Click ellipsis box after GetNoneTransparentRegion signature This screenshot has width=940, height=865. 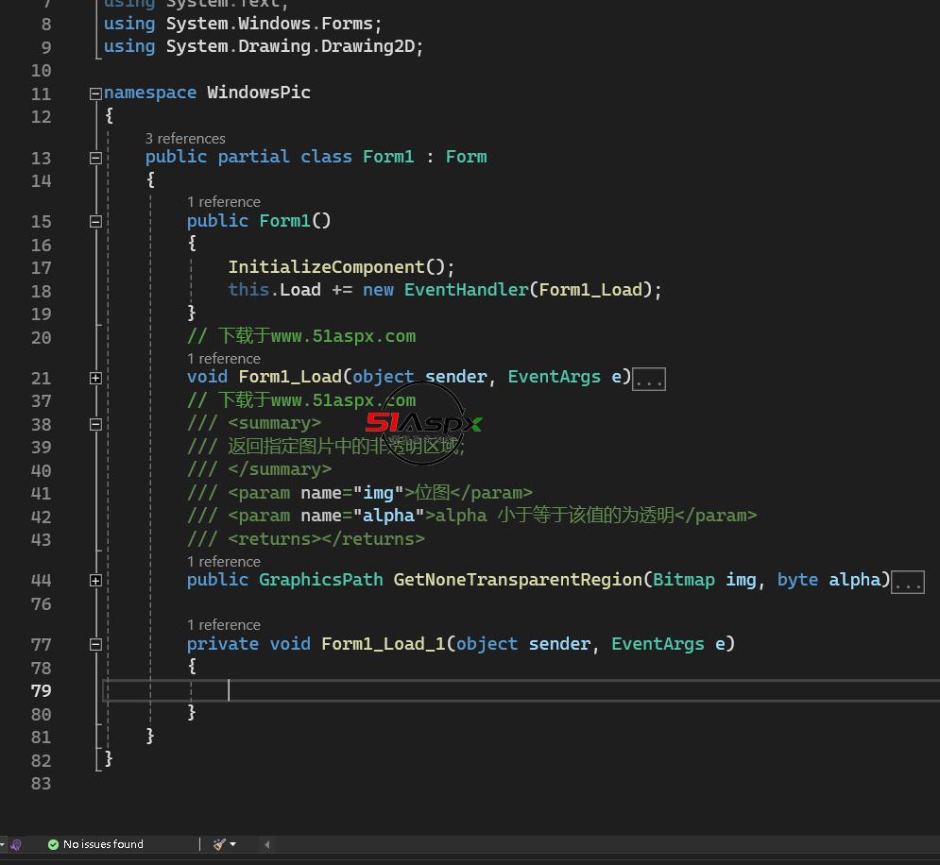(x=908, y=582)
